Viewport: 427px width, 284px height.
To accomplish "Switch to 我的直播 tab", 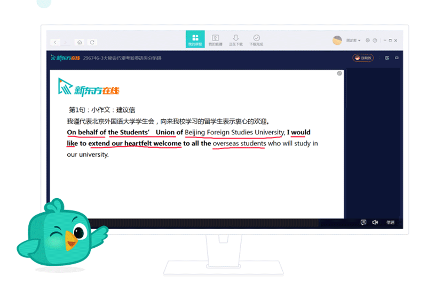I will click(x=215, y=39).
